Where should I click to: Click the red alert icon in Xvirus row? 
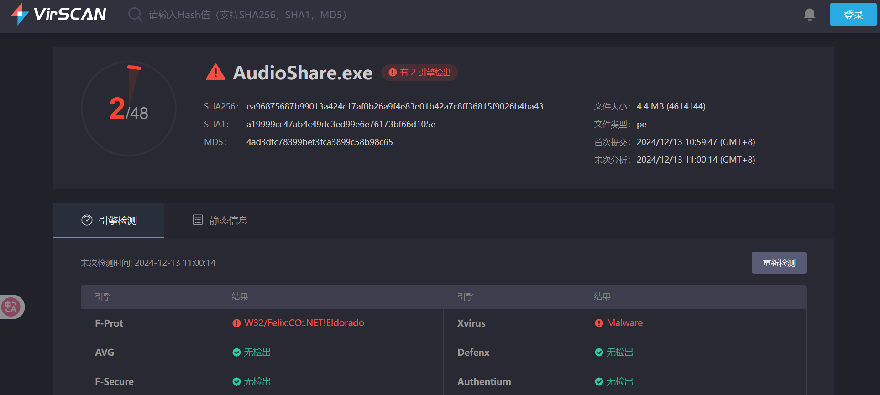(x=599, y=323)
